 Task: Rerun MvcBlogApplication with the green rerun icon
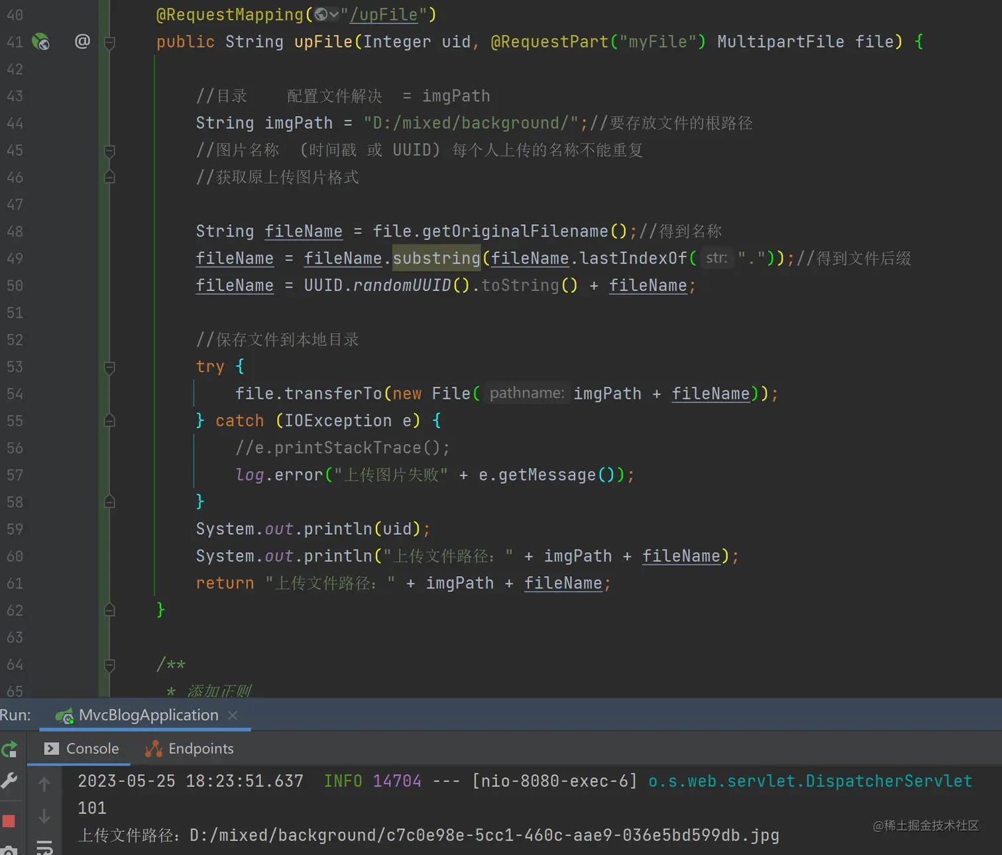pyautogui.click(x=9, y=750)
